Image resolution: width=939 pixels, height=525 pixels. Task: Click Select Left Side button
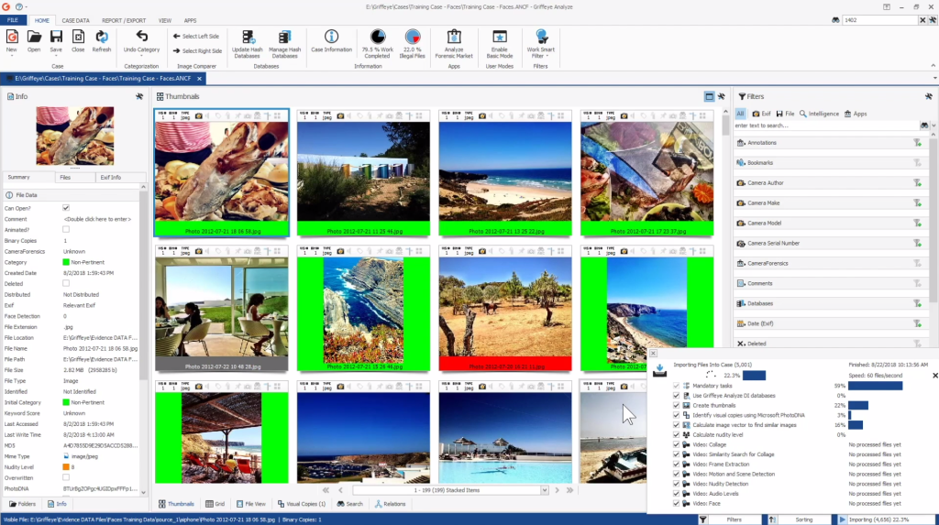point(195,37)
